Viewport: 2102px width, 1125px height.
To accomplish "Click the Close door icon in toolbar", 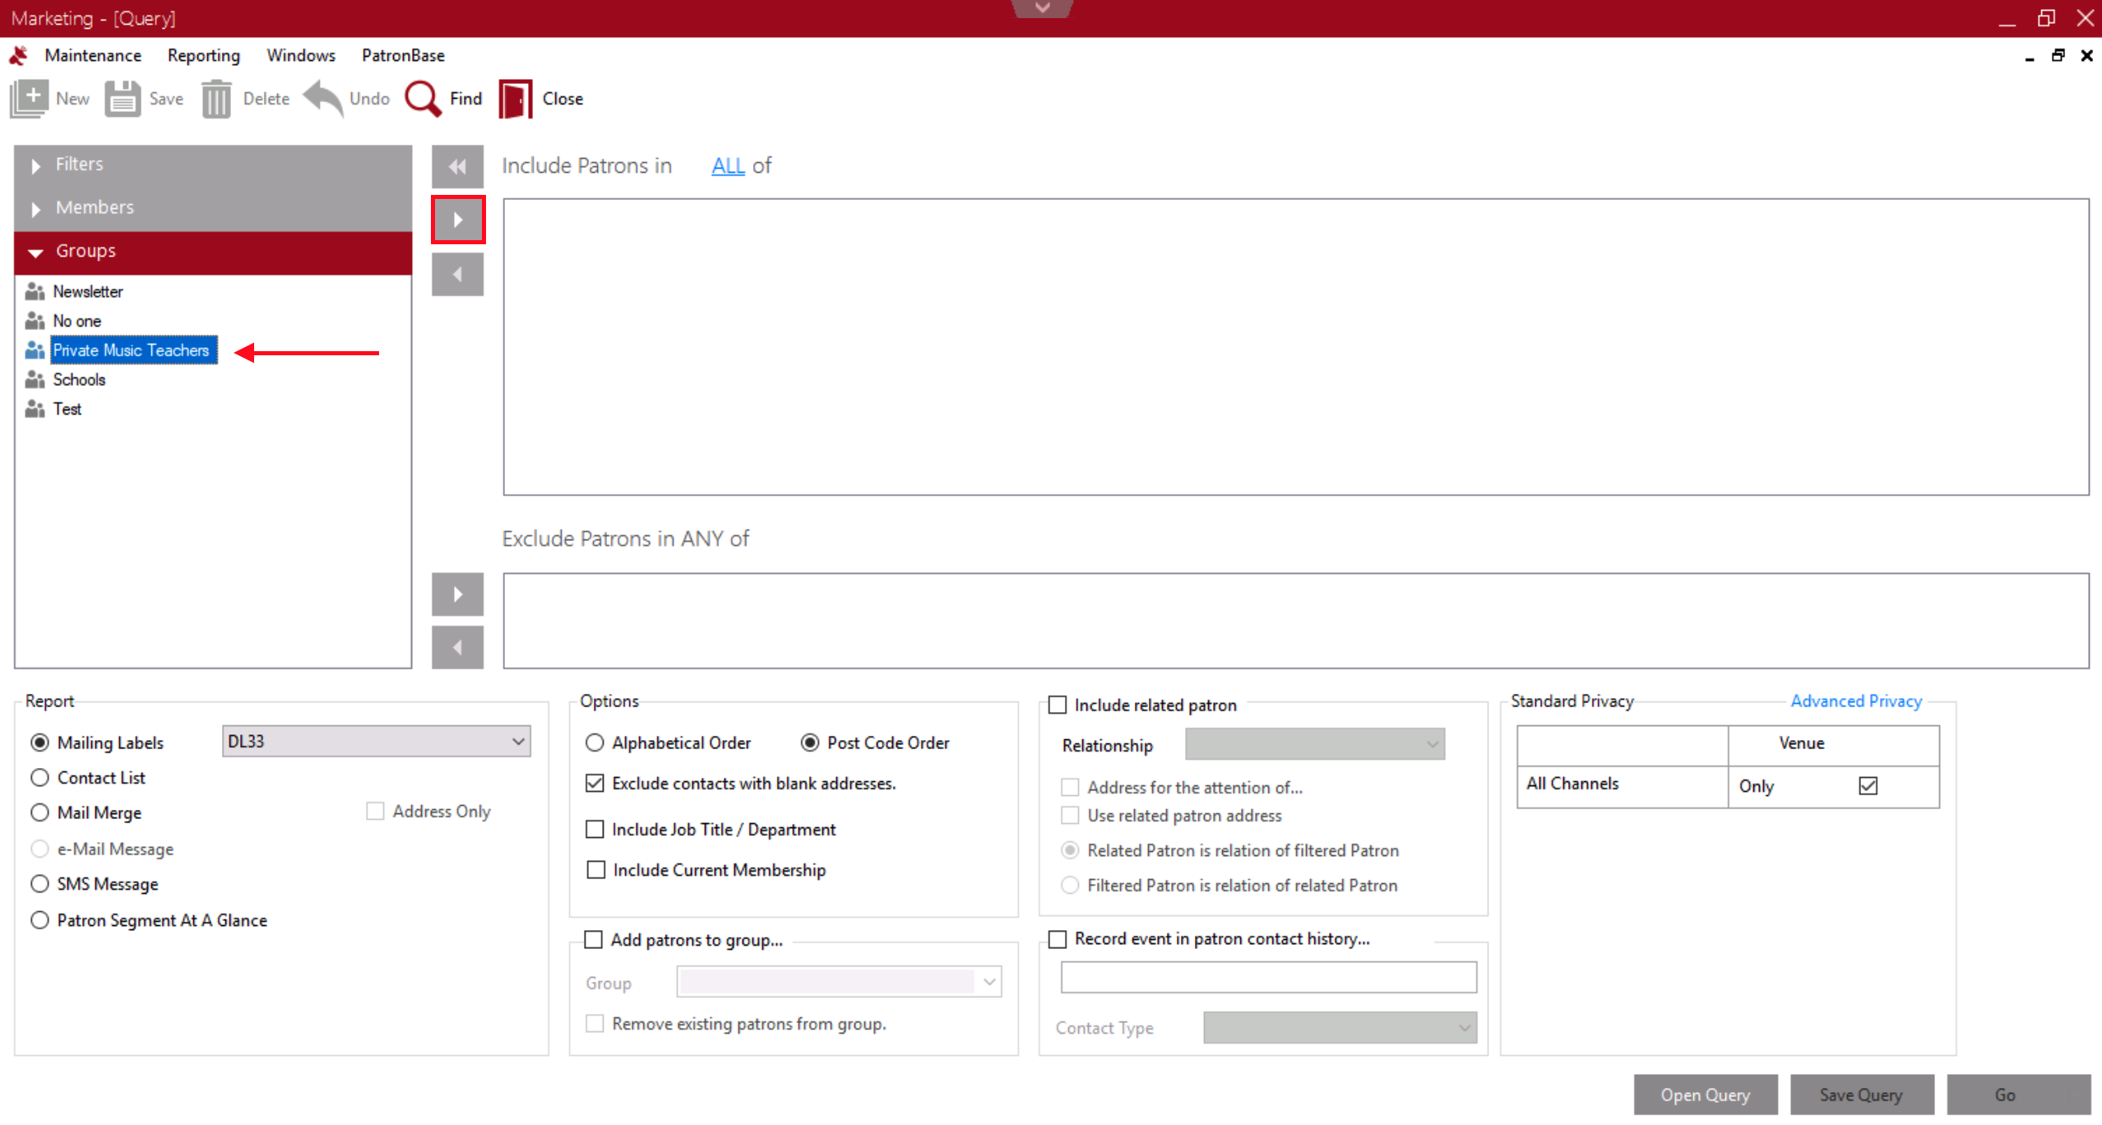I will (516, 100).
